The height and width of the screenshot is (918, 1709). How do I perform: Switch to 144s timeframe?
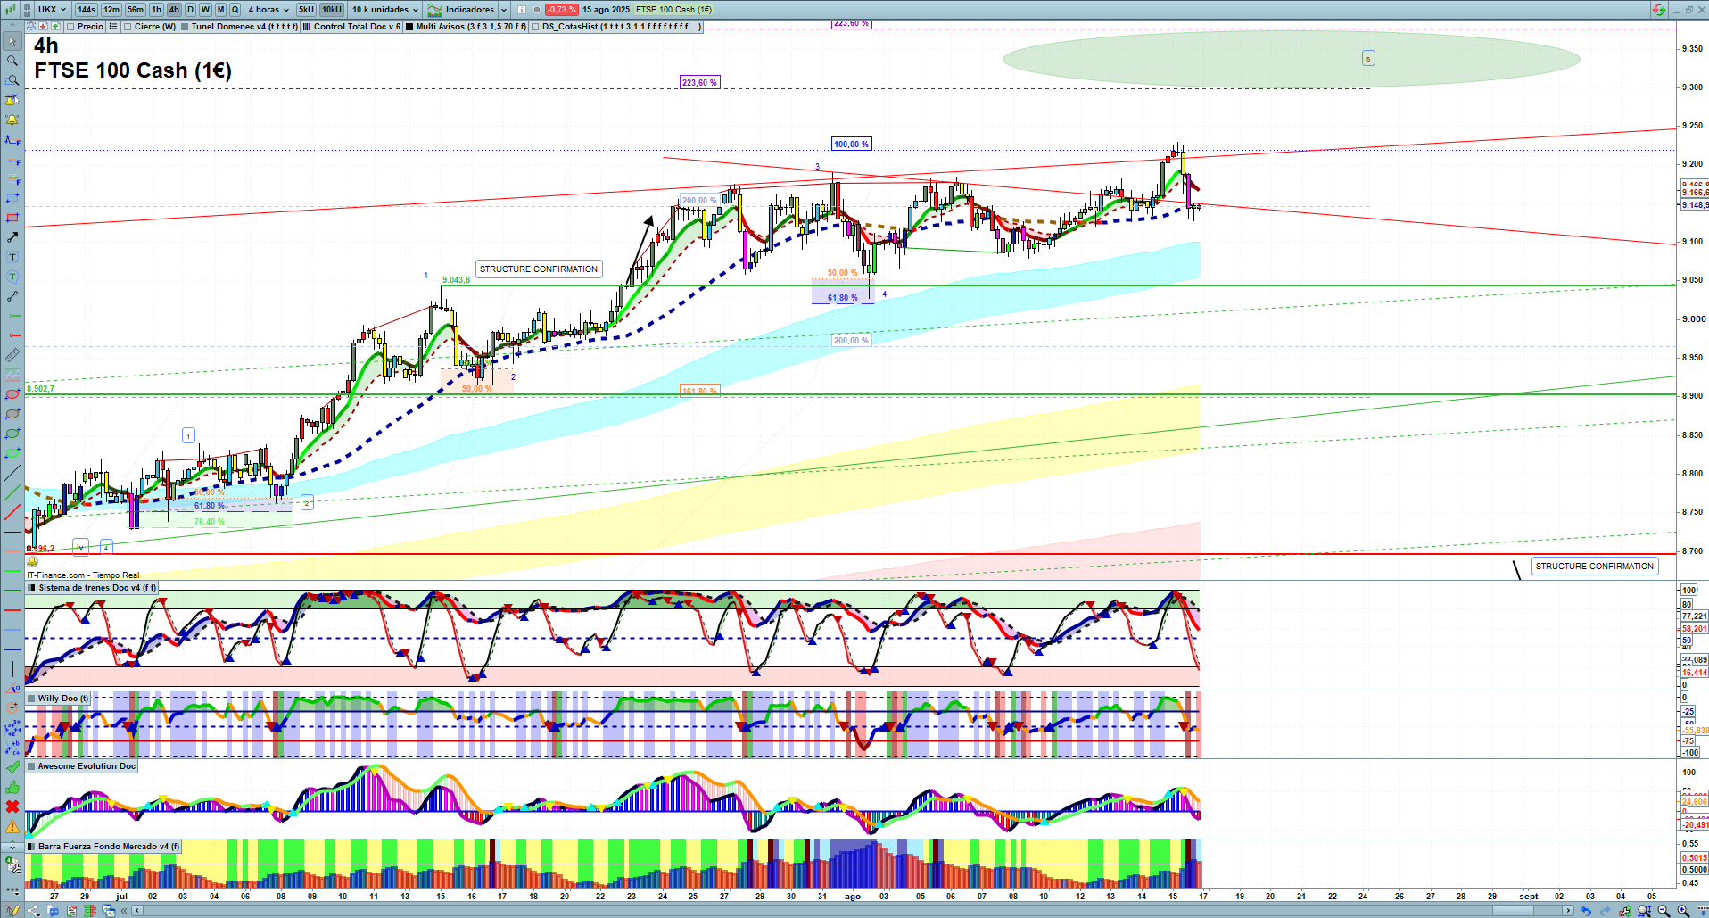click(87, 10)
